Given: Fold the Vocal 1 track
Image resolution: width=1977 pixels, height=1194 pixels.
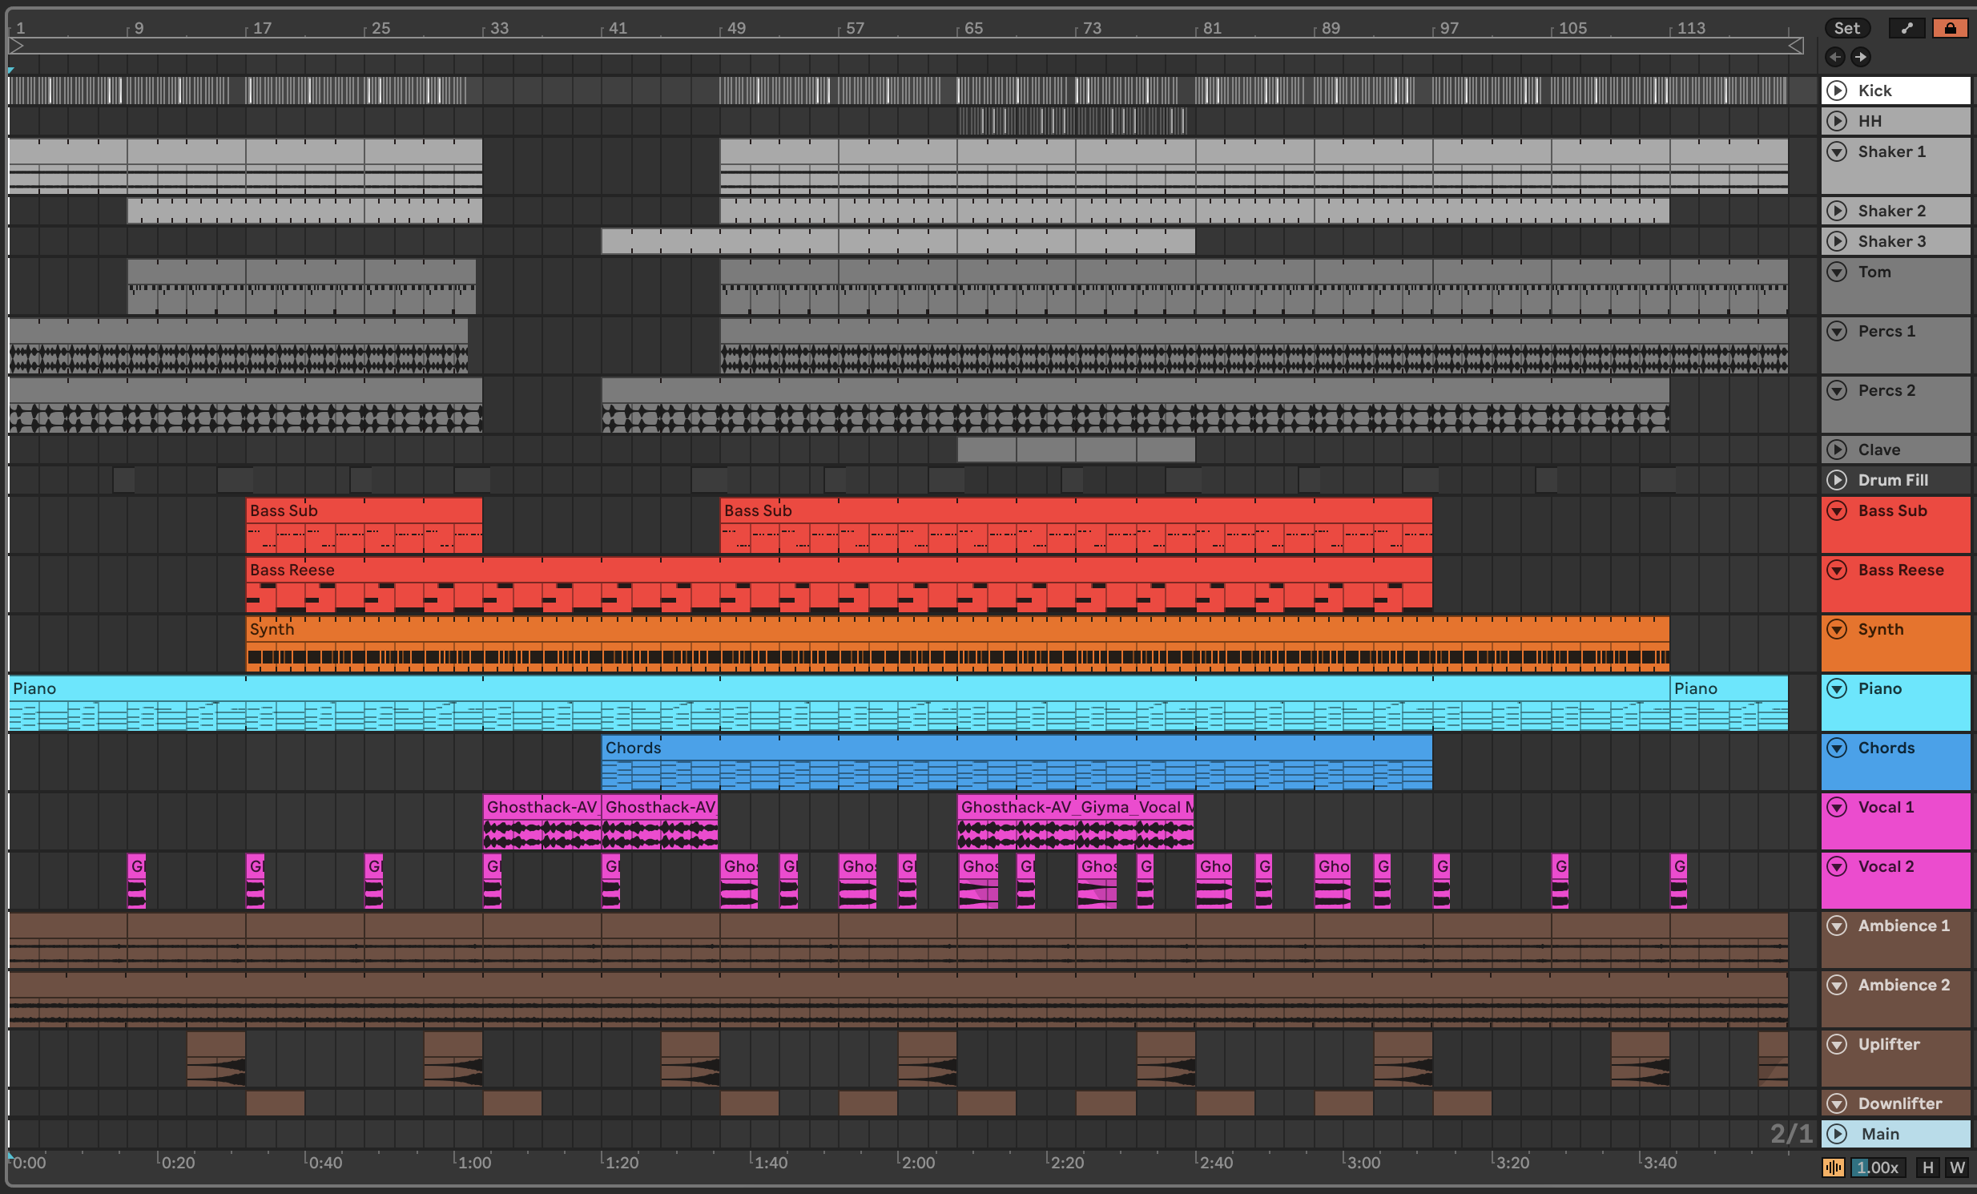Looking at the screenshot, I should pos(1837,807).
